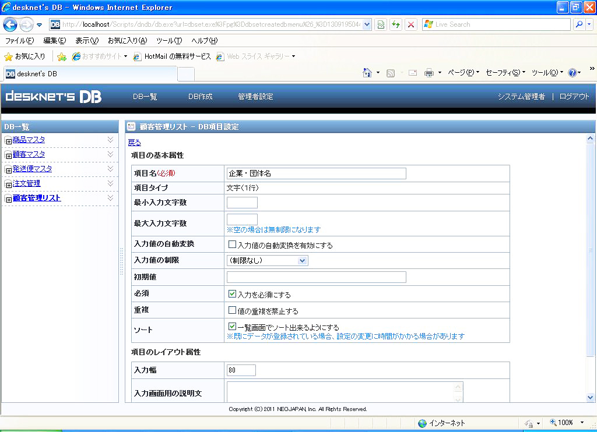Click the refresh page icon
This screenshot has height=432, width=597.
(x=396, y=24)
